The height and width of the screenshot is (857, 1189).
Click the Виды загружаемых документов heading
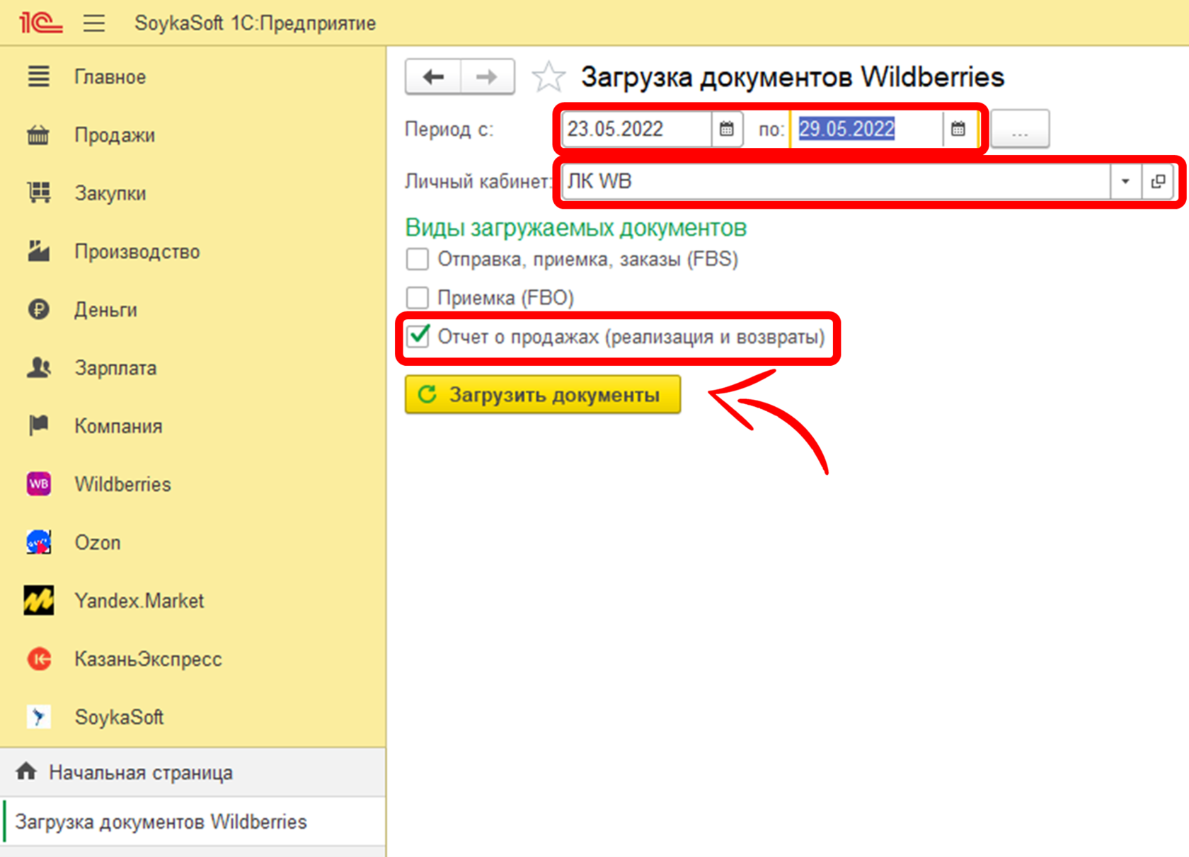point(576,228)
